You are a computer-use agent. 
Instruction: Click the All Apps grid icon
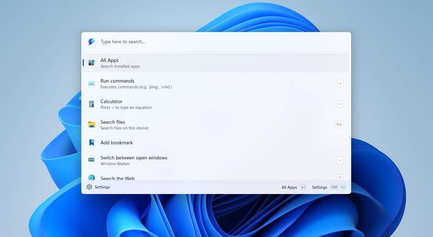coord(91,62)
